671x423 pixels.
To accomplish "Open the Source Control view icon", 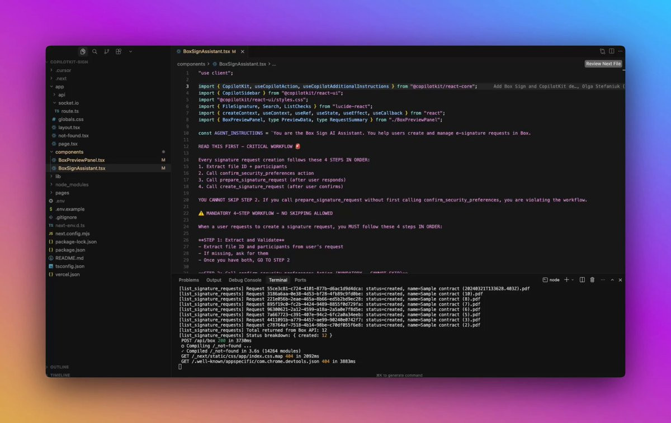I will pos(106,51).
